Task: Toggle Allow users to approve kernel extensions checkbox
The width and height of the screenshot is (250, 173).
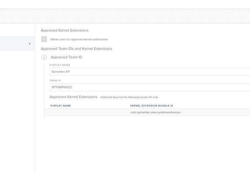Action: point(44,39)
